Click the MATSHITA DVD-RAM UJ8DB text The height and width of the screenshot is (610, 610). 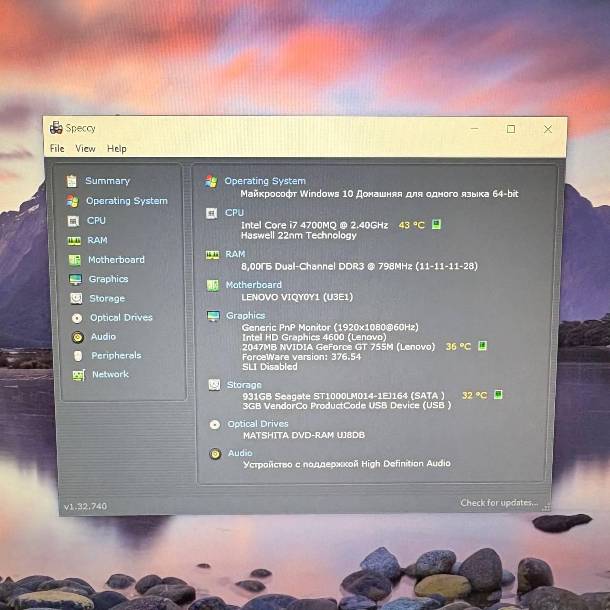click(304, 435)
